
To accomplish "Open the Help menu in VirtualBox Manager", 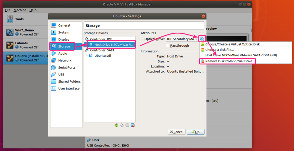I will [x=33, y=10].
